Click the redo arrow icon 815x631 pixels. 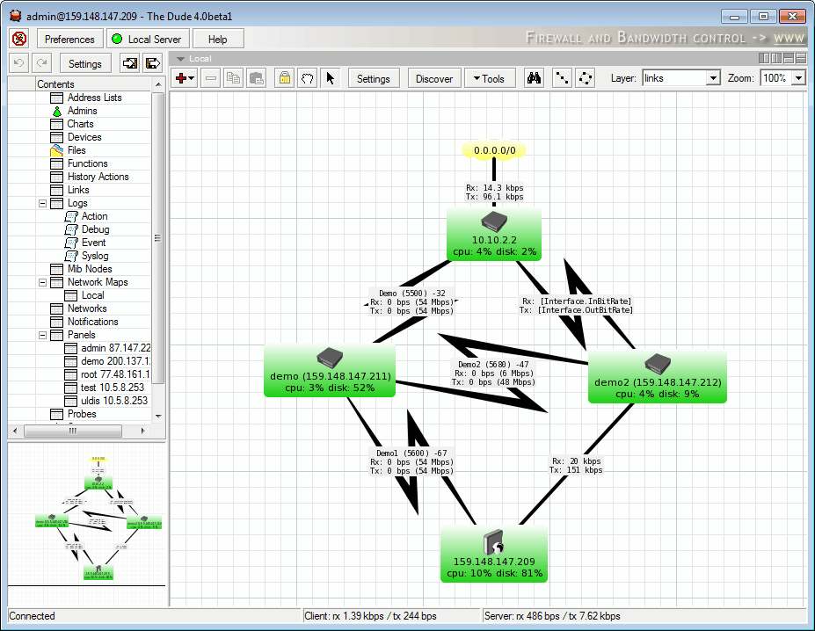click(x=42, y=63)
